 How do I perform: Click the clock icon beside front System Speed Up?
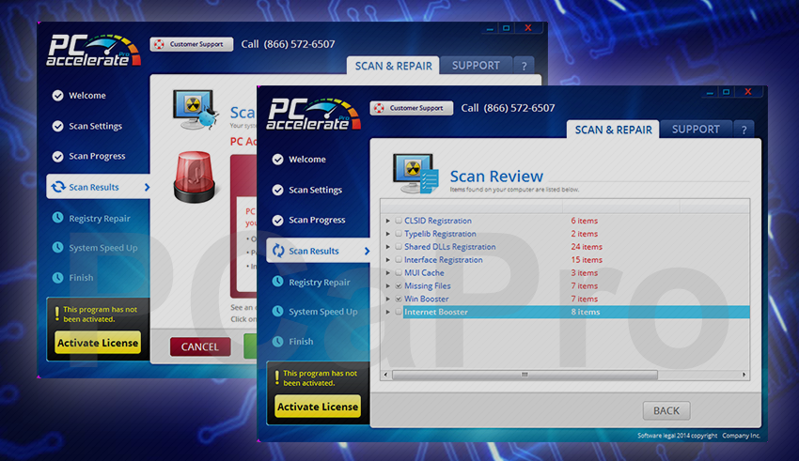click(x=277, y=311)
